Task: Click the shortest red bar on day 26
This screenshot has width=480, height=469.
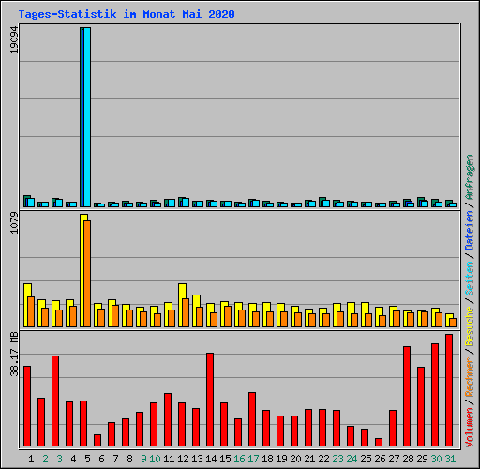Action: (379, 442)
